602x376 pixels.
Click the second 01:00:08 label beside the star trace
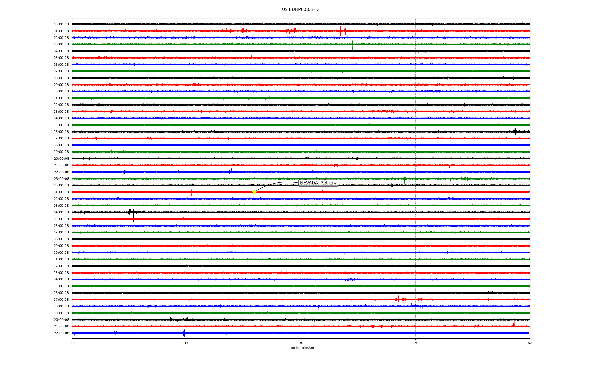coord(61,192)
